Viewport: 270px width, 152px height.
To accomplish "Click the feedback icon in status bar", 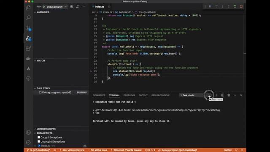I will 236,150.
